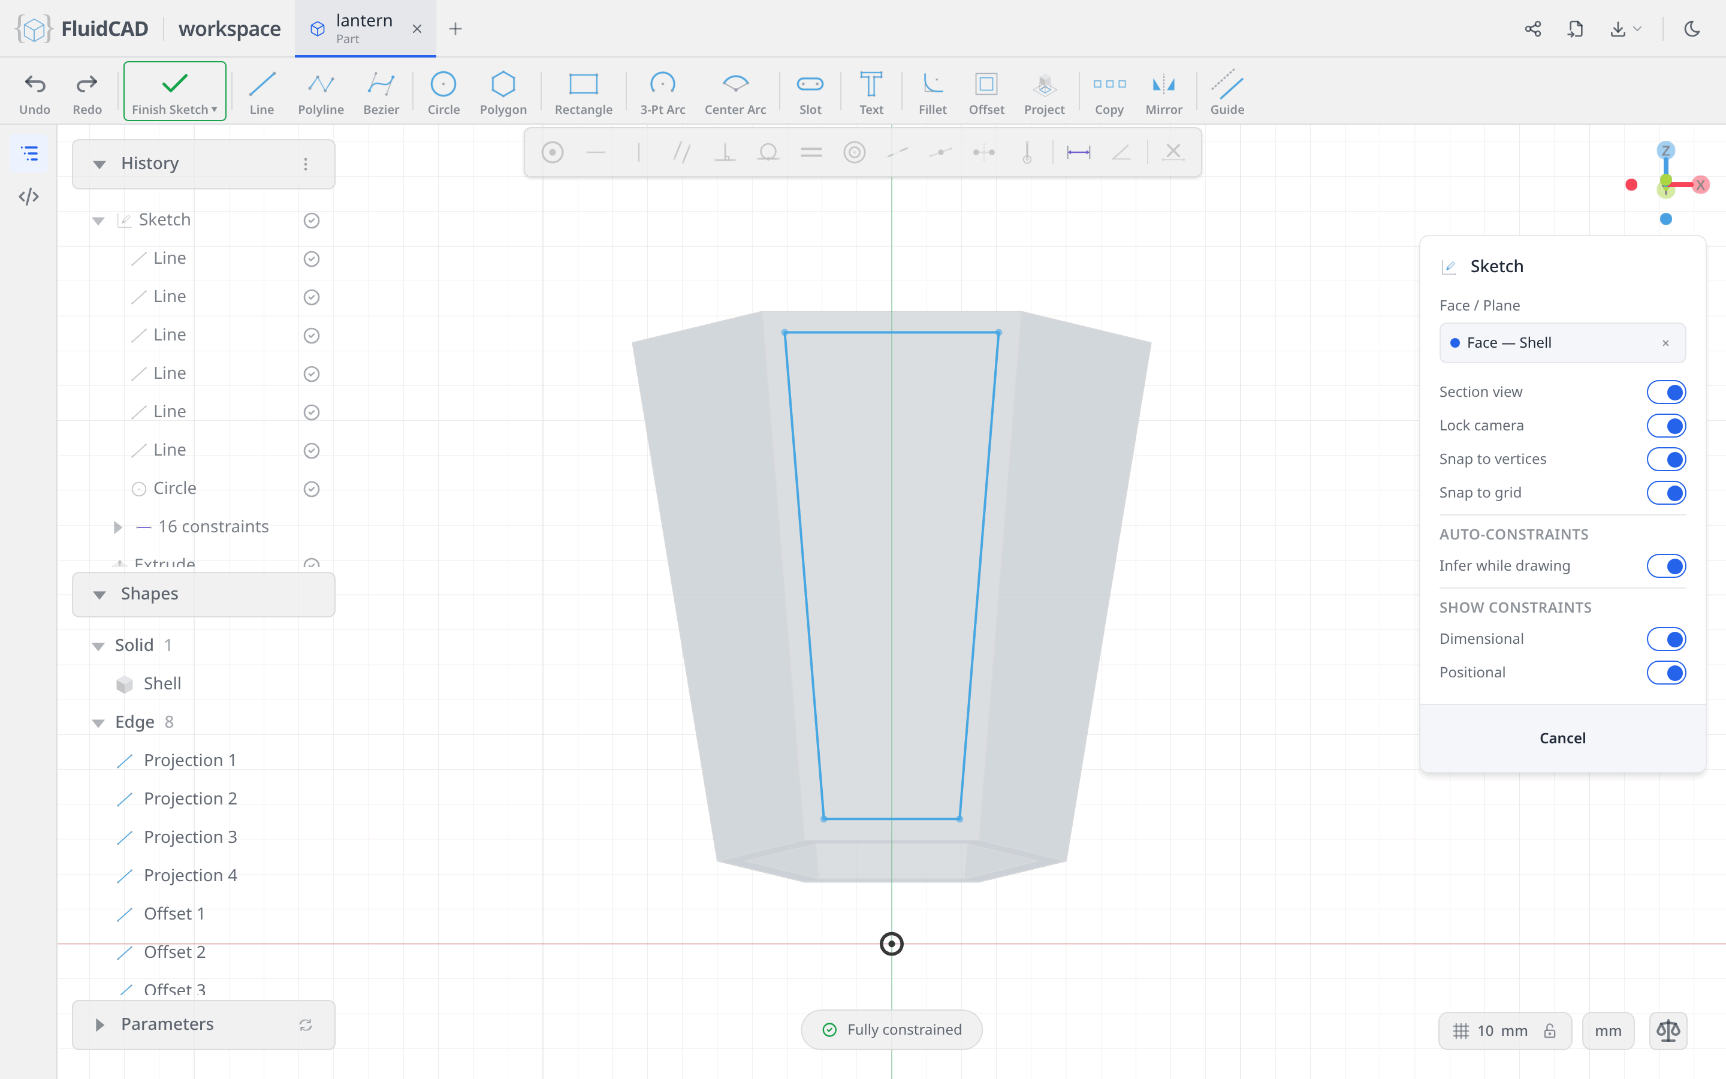Select the Offset tool
1726x1079 pixels.
tap(986, 93)
